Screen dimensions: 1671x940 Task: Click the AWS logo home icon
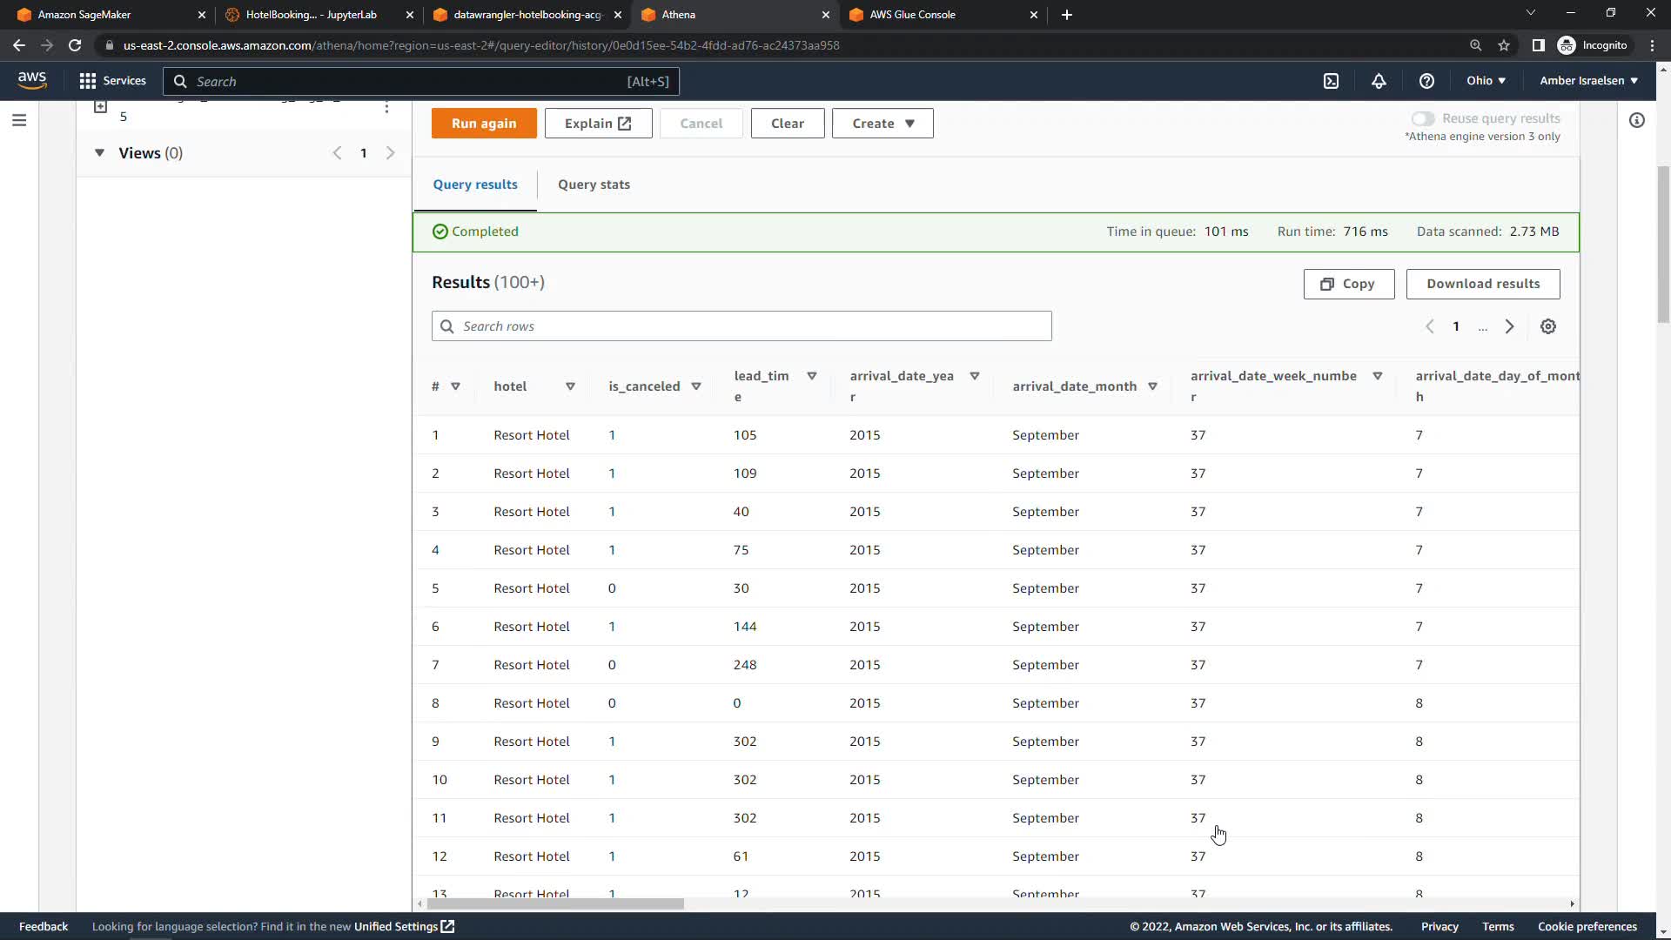[32, 80]
